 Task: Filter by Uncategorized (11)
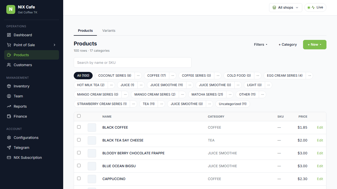point(233,104)
